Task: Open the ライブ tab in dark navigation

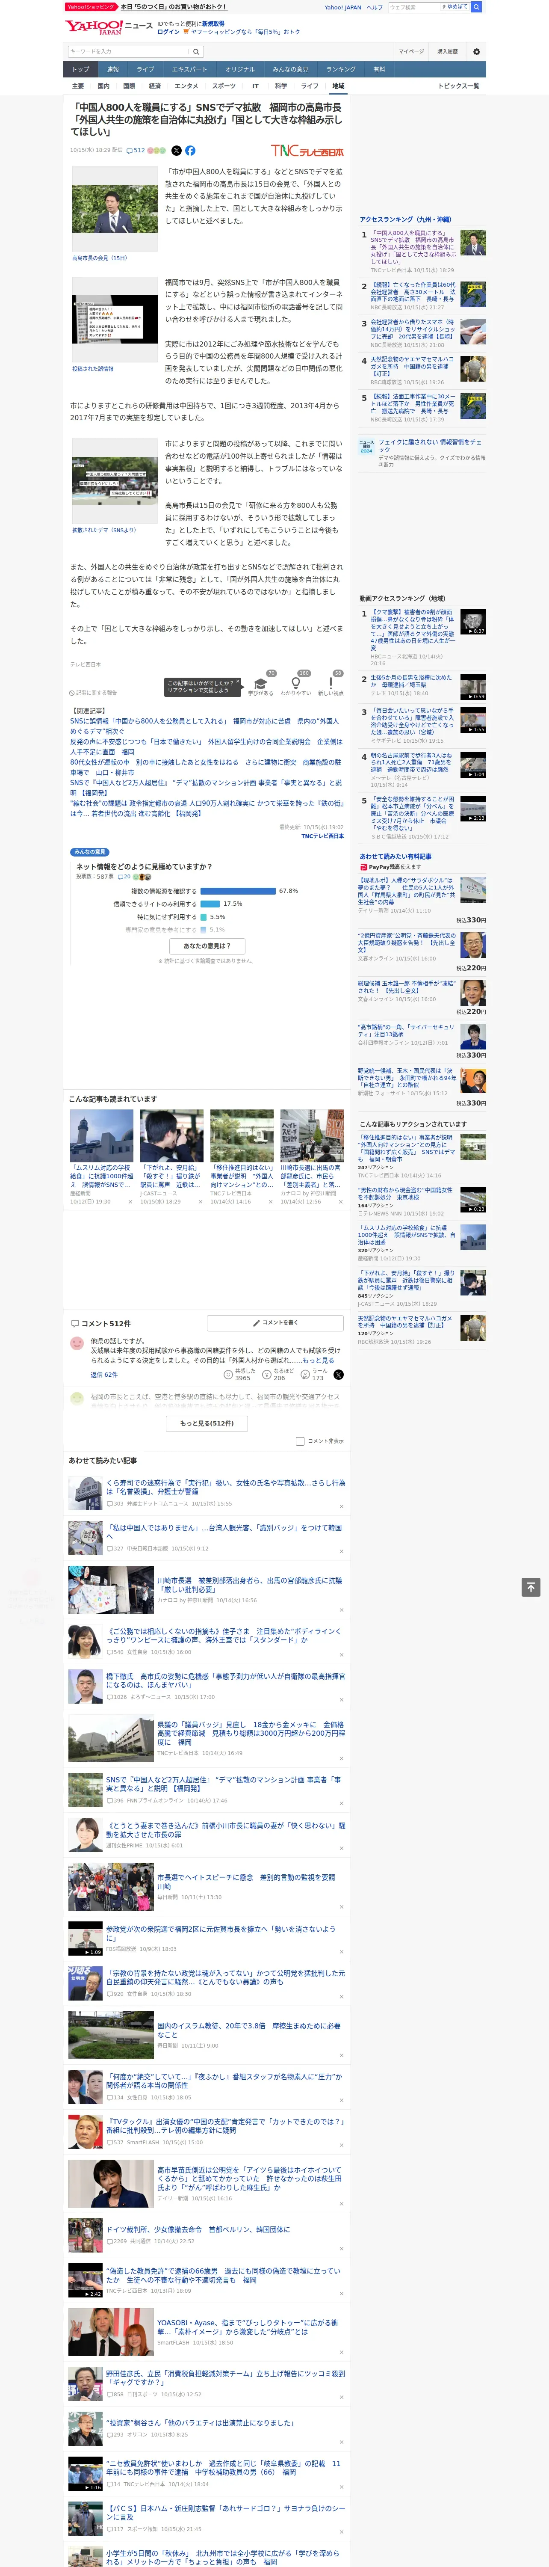Action: pos(145,70)
